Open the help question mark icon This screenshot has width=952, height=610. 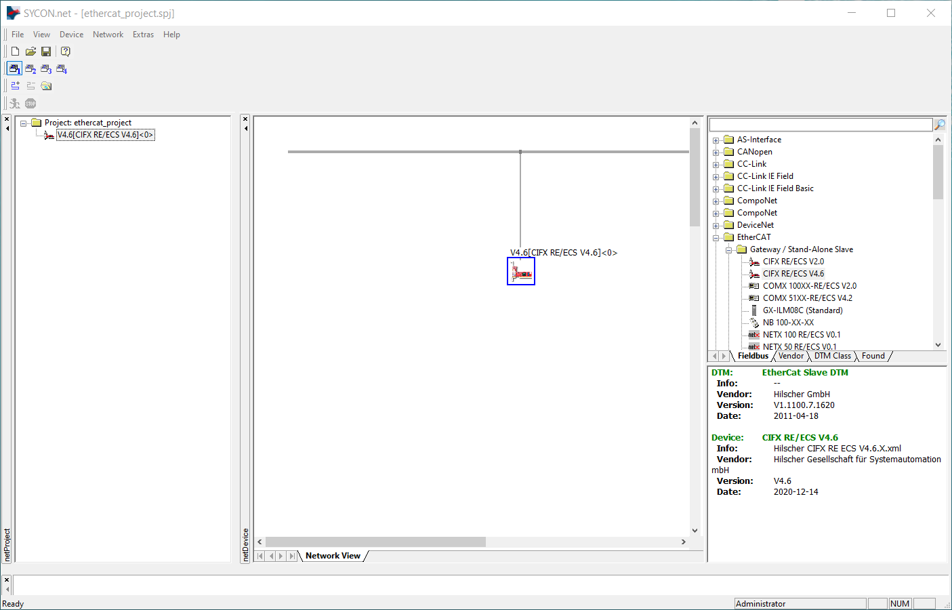[x=65, y=52]
